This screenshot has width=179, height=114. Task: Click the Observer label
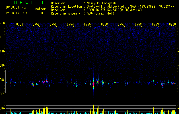[58, 3]
